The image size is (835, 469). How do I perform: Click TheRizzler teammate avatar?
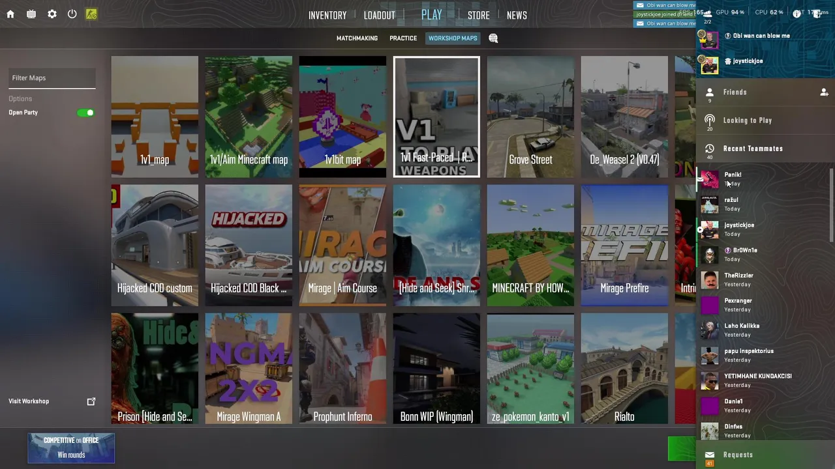click(x=710, y=279)
